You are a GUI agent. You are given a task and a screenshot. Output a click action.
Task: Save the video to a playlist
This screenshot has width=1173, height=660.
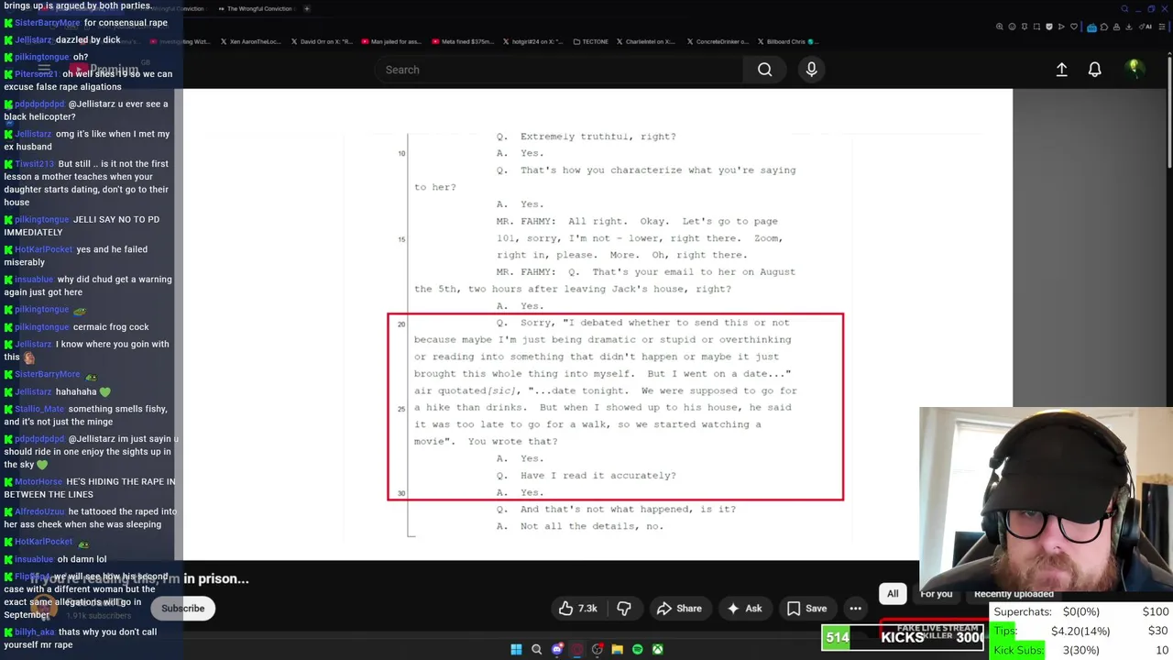coord(806,609)
